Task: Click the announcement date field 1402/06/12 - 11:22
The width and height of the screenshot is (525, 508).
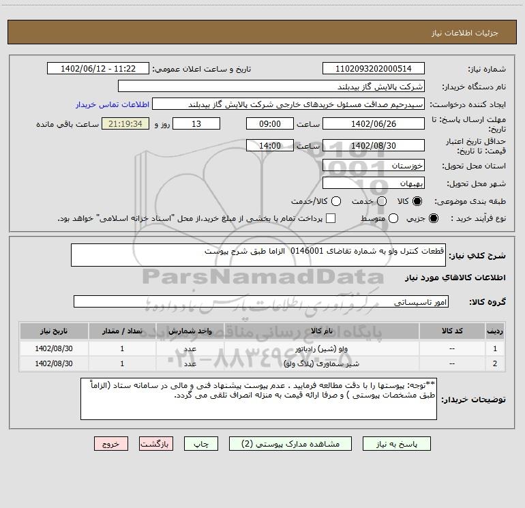Action: pos(98,68)
